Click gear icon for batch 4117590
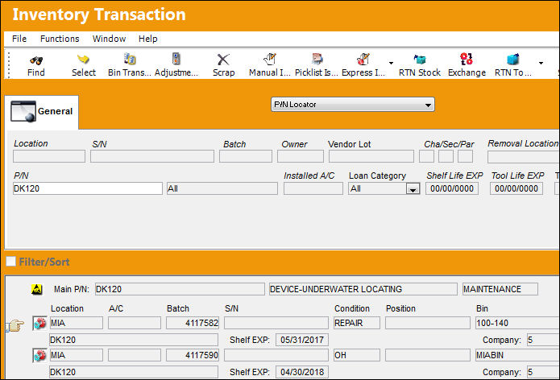Screen dimensions: 560x380 pos(39,355)
